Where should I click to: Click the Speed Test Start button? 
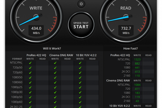pyautogui.click(x=81, y=25)
